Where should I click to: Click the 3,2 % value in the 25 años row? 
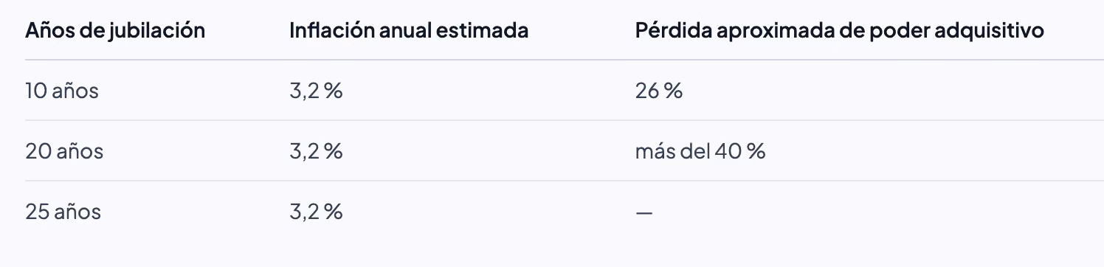[317, 212]
